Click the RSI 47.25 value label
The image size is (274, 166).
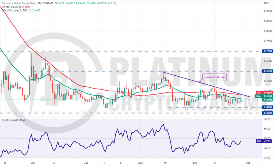pyautogui.click(x=264, y=141)
